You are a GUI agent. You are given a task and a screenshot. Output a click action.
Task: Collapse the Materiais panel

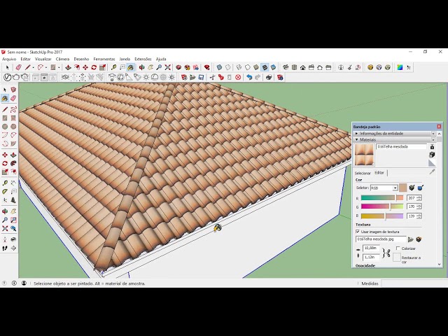pyautogui.click(x=356, y=140)
